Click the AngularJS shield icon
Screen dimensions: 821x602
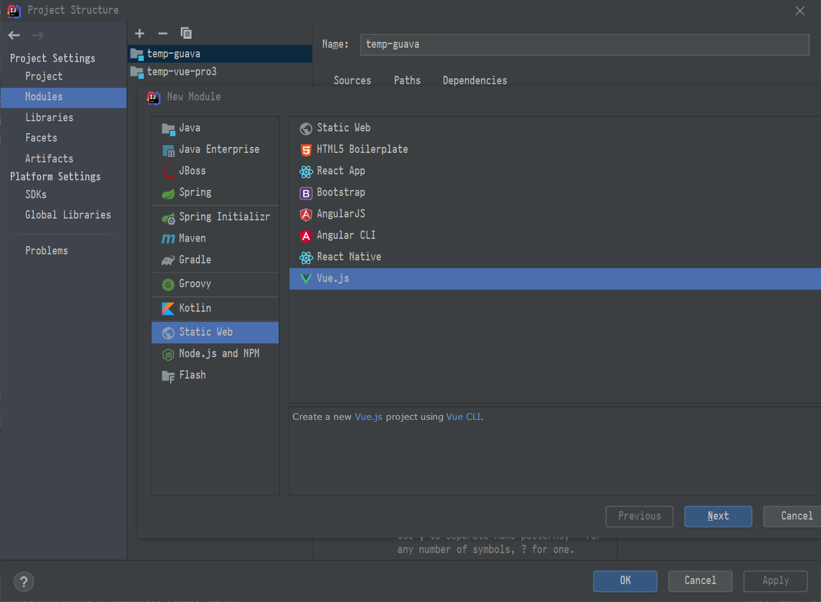306,214
